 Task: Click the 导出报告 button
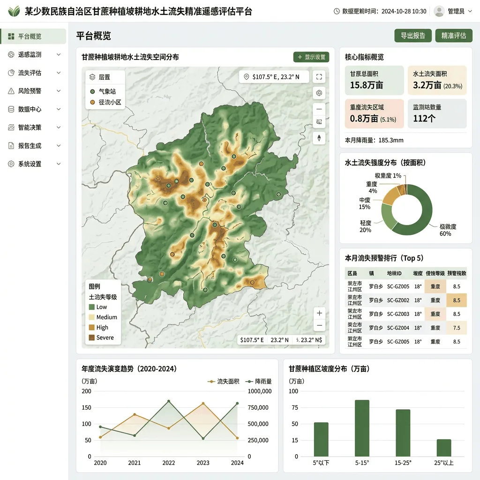pos(413,36)
